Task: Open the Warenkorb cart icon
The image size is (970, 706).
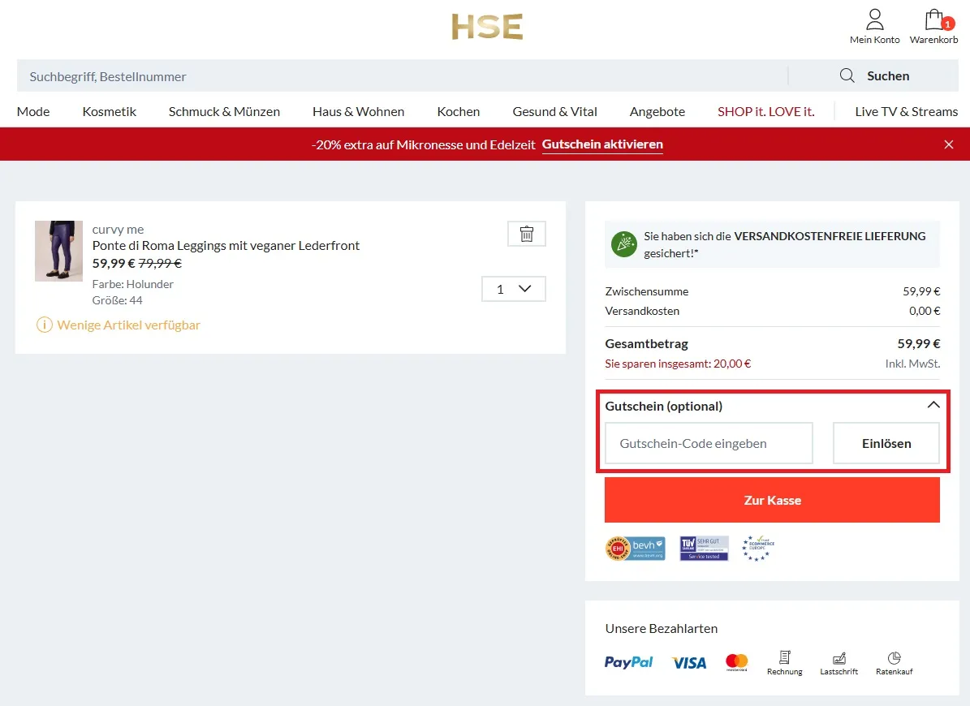Action: [x=933, y=19]
